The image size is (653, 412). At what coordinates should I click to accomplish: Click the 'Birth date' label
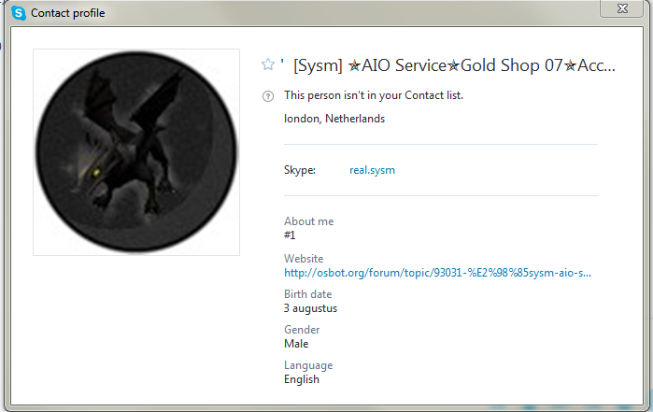[x=307, y=294]
